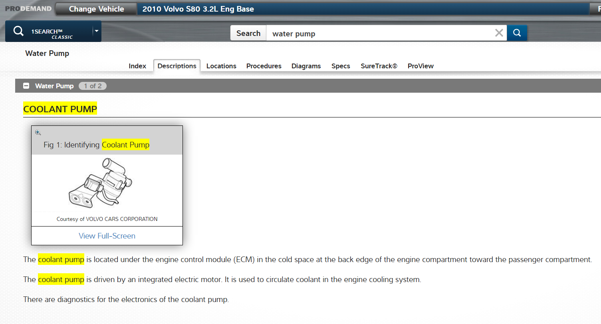Click the sentence about pump location under ECM
The height and width of the screenshot is (324, 601).
(x=307, y=260)
